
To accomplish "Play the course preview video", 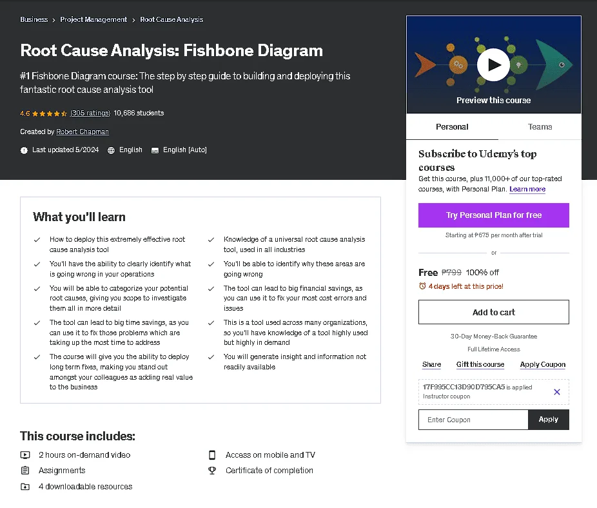I will [493, 64].
